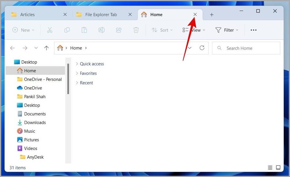Click the Rename icon in toolbar

102,30
